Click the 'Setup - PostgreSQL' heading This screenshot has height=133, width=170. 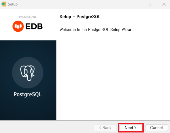[x=80, y=17]
